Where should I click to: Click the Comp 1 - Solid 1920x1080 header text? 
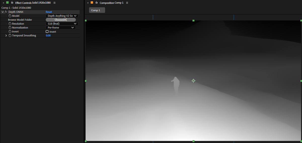point(16,8)
